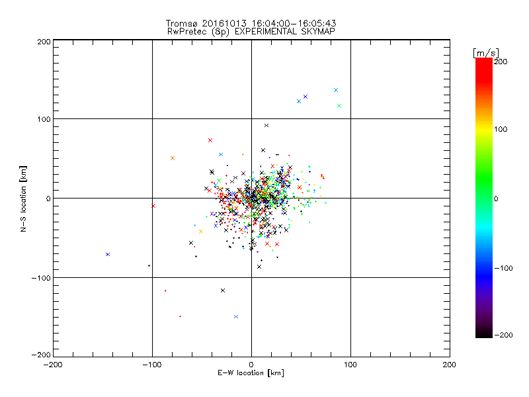Screen dimensions: 529x397
Task: Select the black cross near 90 km north
Action: pyautogui.click(x=266, y=125)
